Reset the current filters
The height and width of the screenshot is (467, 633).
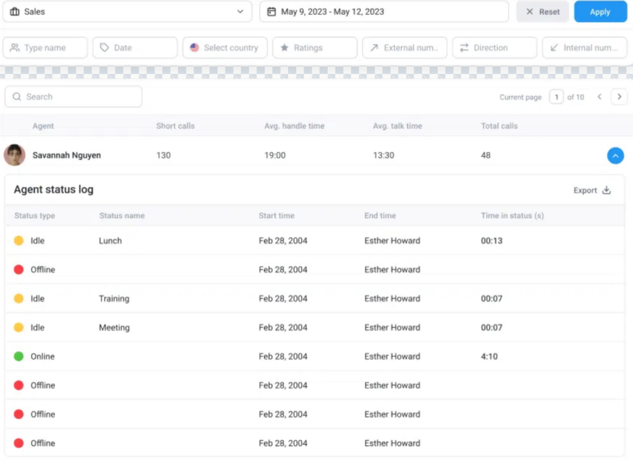[542, 11]
